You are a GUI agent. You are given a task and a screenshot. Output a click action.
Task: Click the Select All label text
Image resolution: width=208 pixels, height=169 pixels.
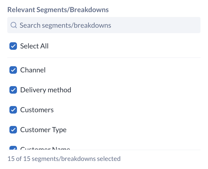point(34,46)
